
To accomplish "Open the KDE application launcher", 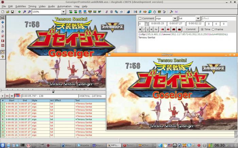I will pyautogui.click(x=3, y=145).
